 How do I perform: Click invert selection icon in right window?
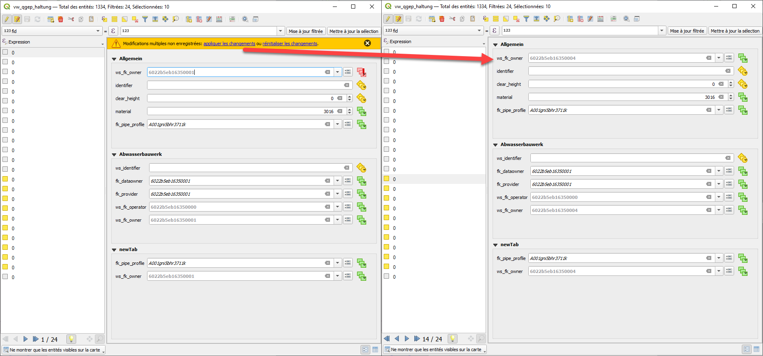[x=506, y=19]
